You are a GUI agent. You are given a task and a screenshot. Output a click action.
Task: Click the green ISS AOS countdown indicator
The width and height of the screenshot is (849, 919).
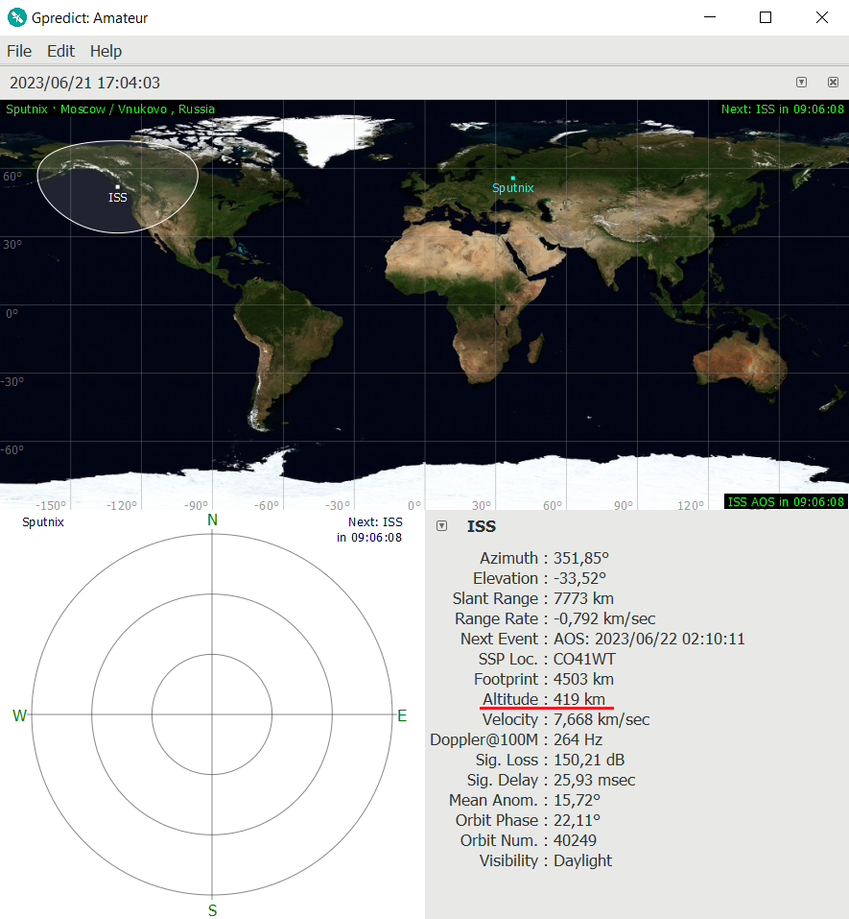[785, 500]
